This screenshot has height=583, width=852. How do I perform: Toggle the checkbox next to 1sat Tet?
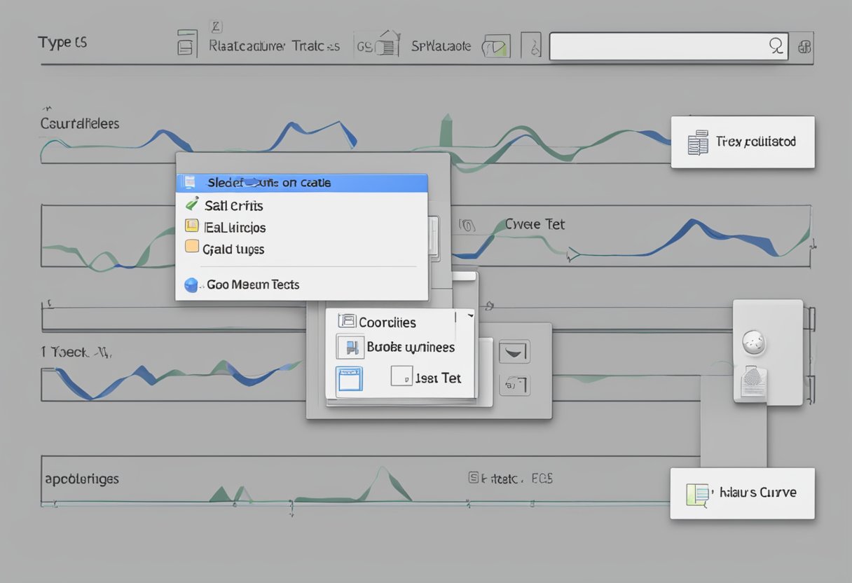point(401,376)
